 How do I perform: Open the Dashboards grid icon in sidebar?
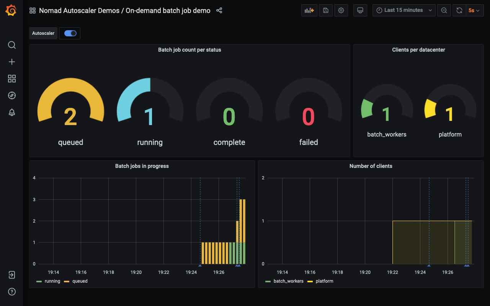pos(12,79)
